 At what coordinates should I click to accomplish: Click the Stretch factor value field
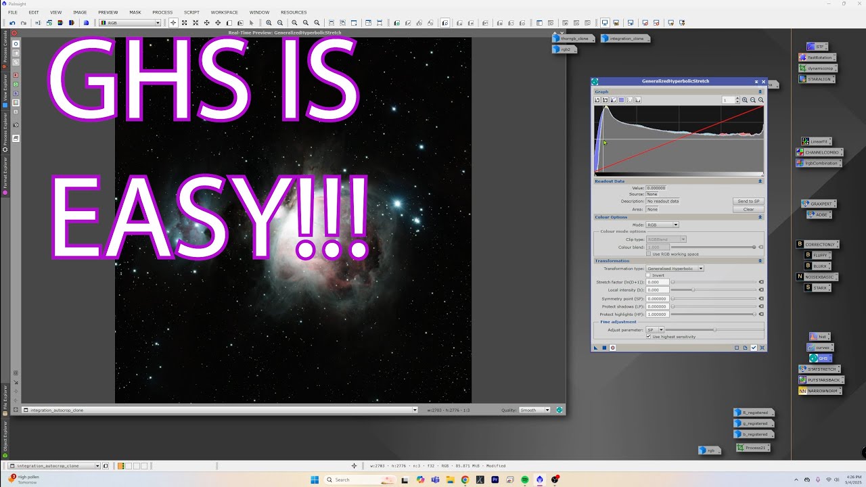click(x=658, y=282)
